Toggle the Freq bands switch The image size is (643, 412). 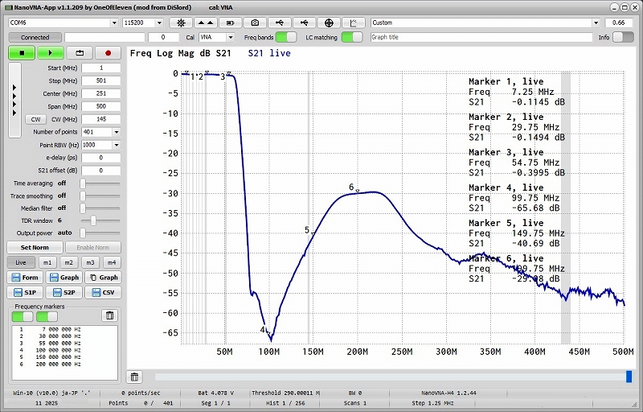(x=286, y=37)
